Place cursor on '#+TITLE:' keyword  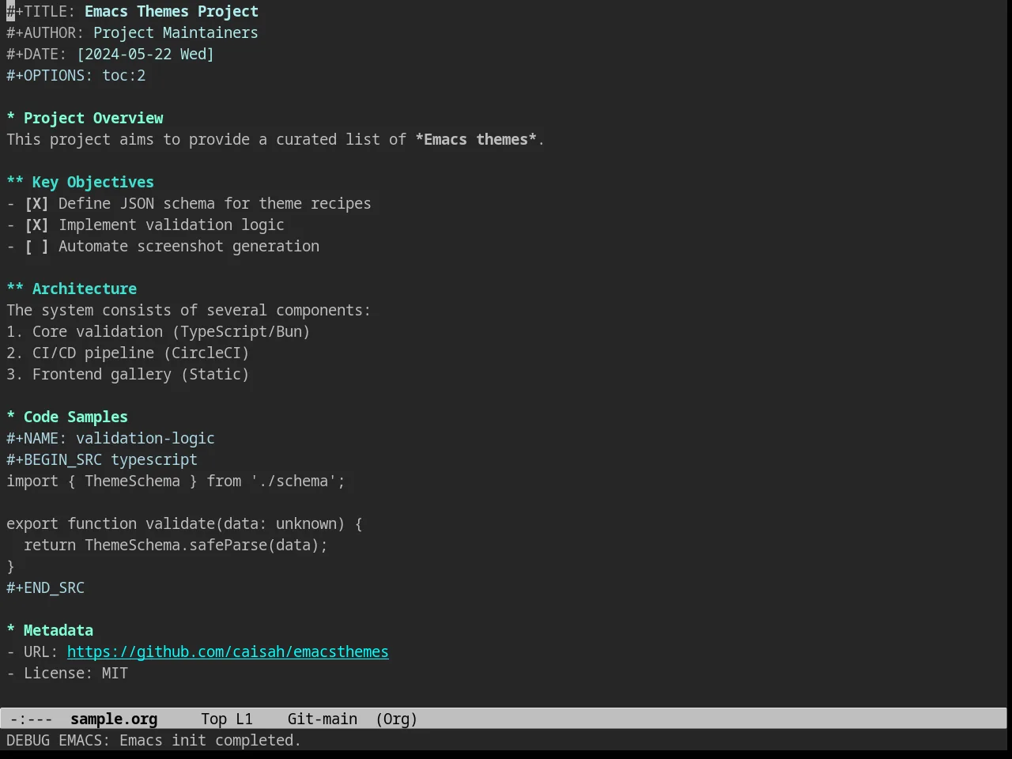coord(41,12)
